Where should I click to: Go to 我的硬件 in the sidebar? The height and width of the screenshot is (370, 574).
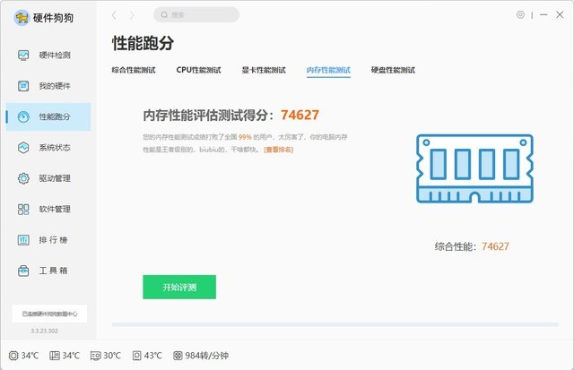tap(24, 86)
